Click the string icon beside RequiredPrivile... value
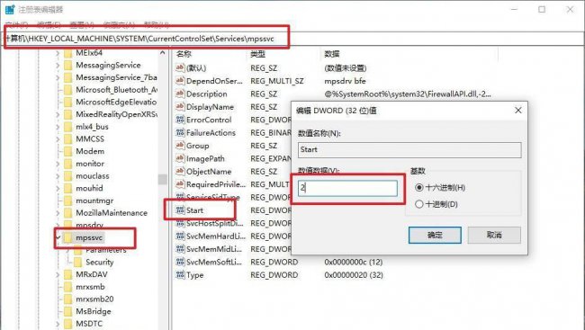Image resolution: width=585 pixels, height=330 pixels. pyautogui.click(x=180, y=184)
